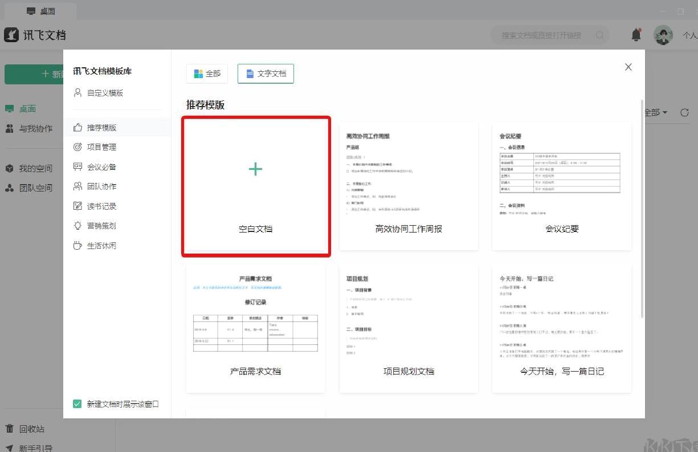The image size is (698, 452).
Task: Click the template list vertical scrollbar
Action: (x=643, y=208)
